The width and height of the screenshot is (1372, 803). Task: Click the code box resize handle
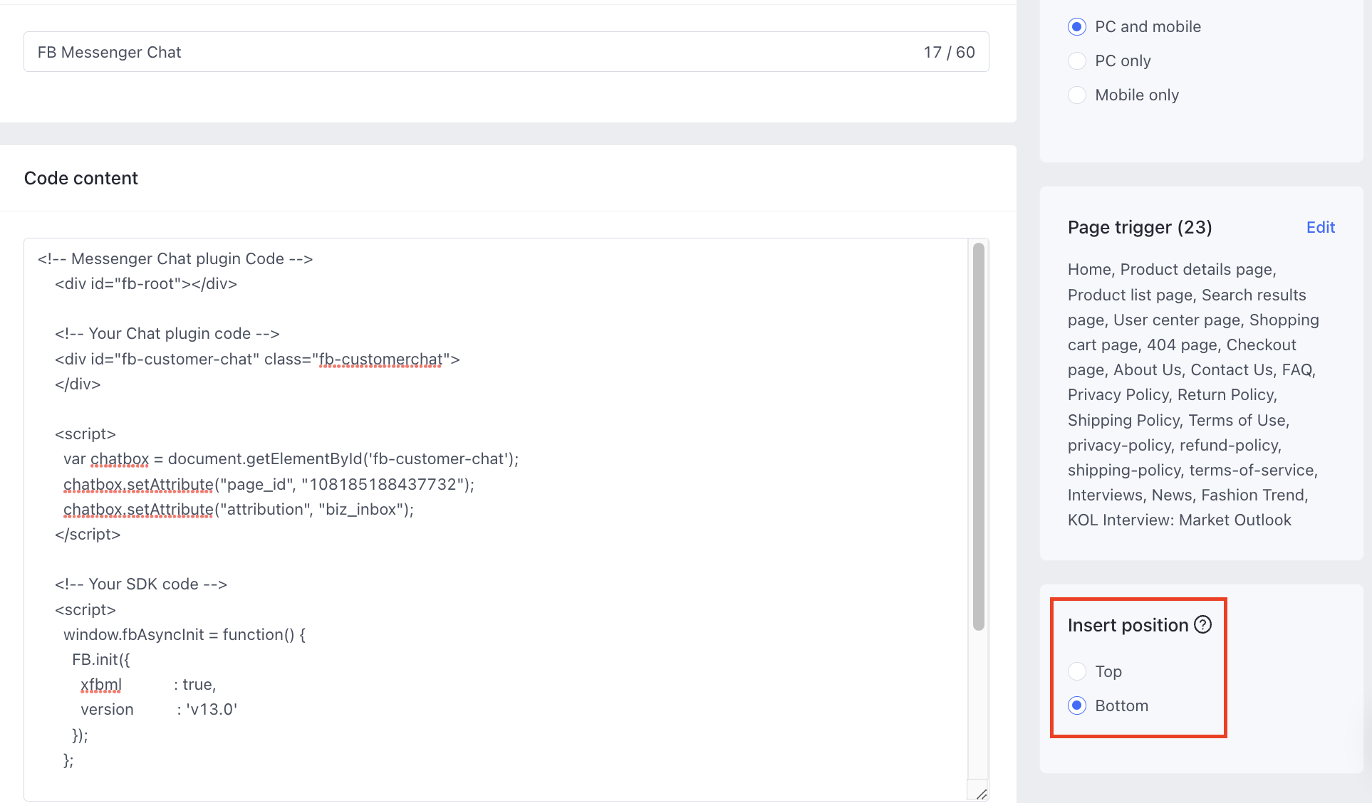(980, 793)
